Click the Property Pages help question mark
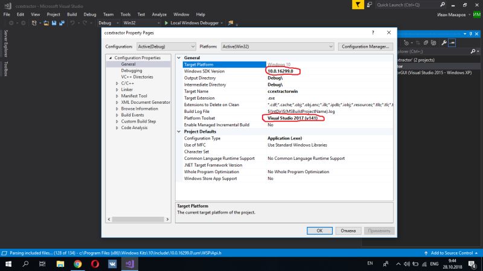The height and width of the screenshot is (271, 483). click(373, 33)
